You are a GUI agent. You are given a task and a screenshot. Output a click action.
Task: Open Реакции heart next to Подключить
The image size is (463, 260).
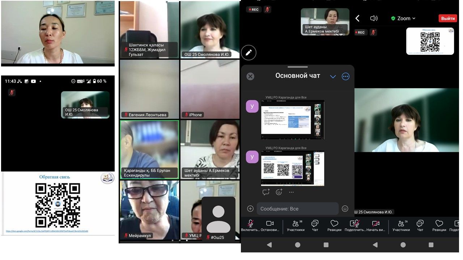pos(334,226)
